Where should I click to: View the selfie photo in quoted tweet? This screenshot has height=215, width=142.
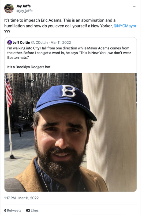70,132
